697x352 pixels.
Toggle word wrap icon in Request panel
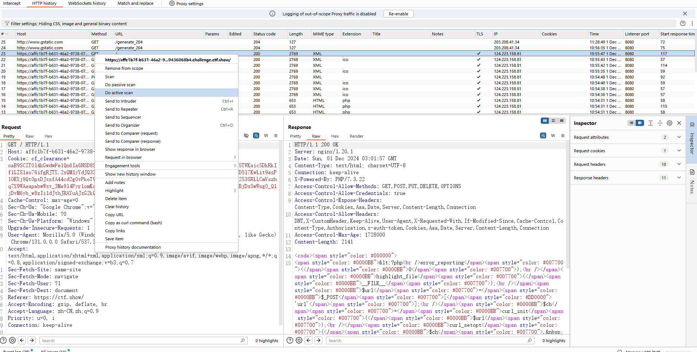coord(256,135)
